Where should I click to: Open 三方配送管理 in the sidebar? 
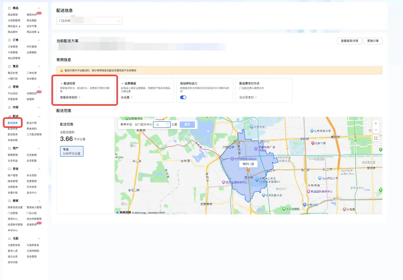(x=34, y=134)
